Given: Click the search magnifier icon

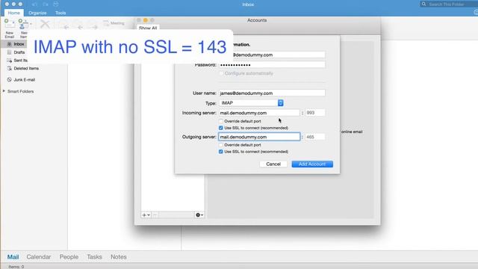Looking at the screenshot, I should pos(423,4).
